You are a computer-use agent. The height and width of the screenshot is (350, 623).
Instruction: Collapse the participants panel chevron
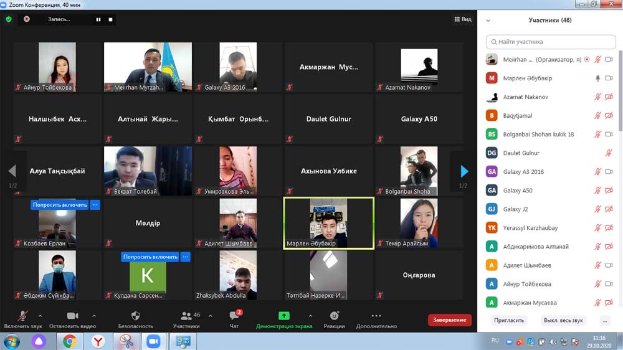[488, 21]
